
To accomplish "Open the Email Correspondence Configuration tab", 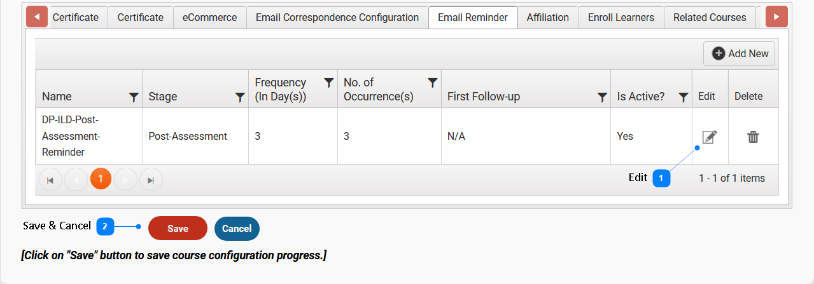I will click(337, 17).
